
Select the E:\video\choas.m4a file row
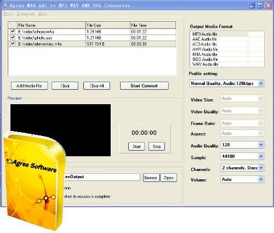[x=92, y=32]
